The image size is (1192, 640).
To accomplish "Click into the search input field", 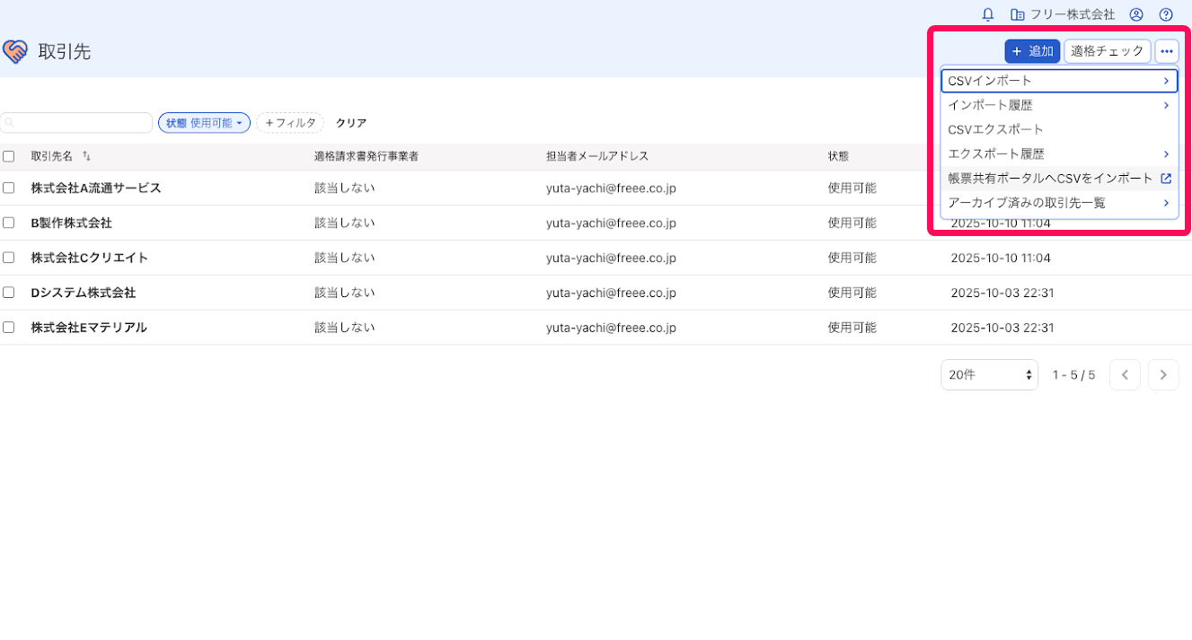I will [76, 123].
